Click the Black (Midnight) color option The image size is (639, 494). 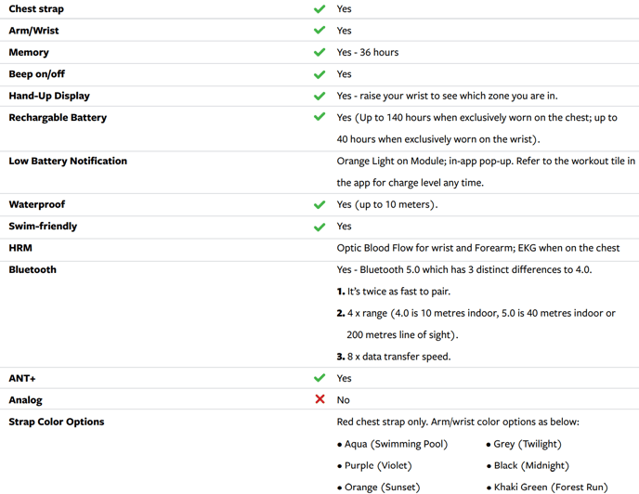point(531,465)
